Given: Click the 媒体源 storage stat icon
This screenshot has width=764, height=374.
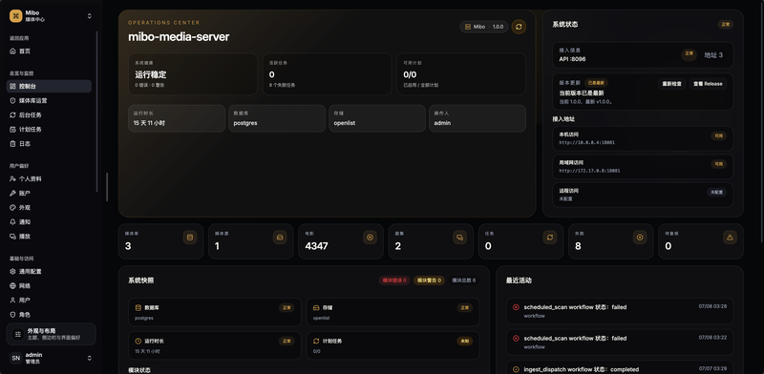Looking at the screenshot, I should pyautogui.click(x=280, y=238).
